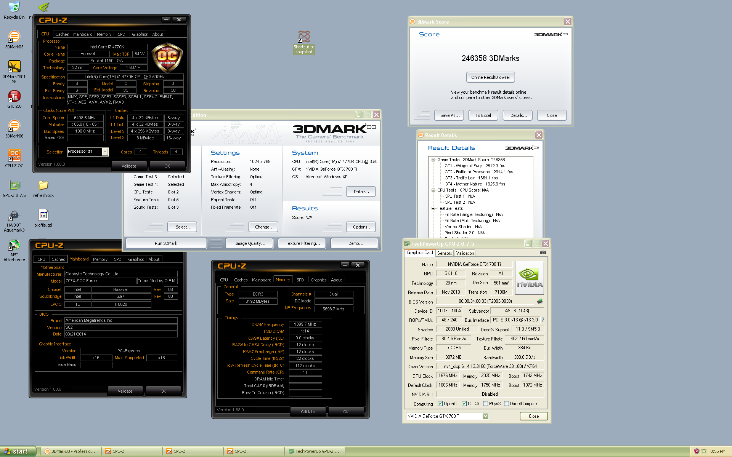Switch to Sensors tab in GPU-Z

click(x=445, y=253)
